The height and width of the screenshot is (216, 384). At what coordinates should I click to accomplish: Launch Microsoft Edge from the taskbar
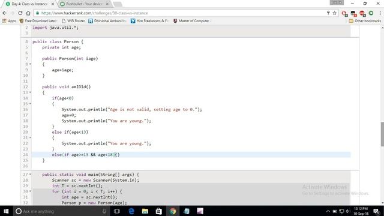coord(131,211)
